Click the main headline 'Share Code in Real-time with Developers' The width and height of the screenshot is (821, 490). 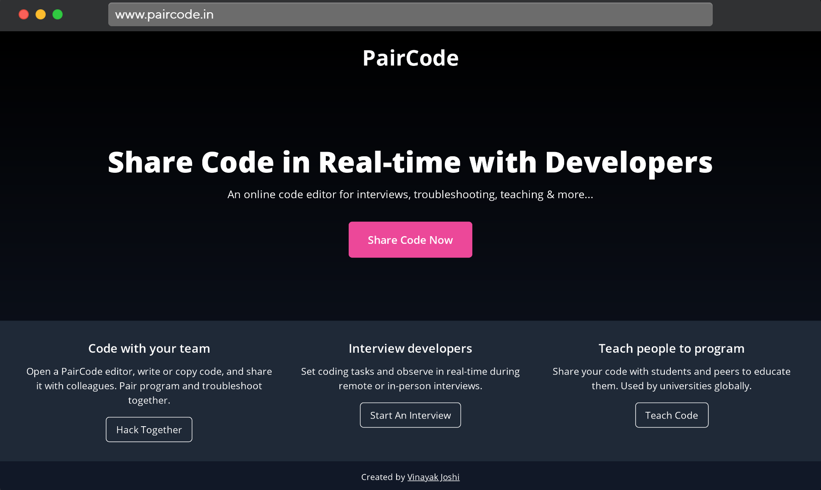coord(410,163)
